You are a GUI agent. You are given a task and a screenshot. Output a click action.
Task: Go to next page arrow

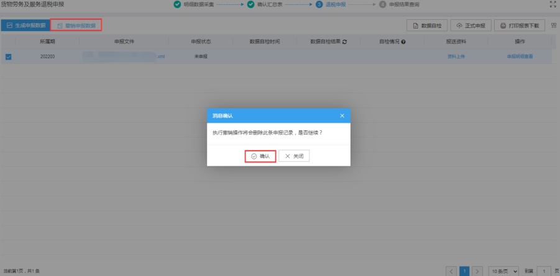tap(477, 271)
